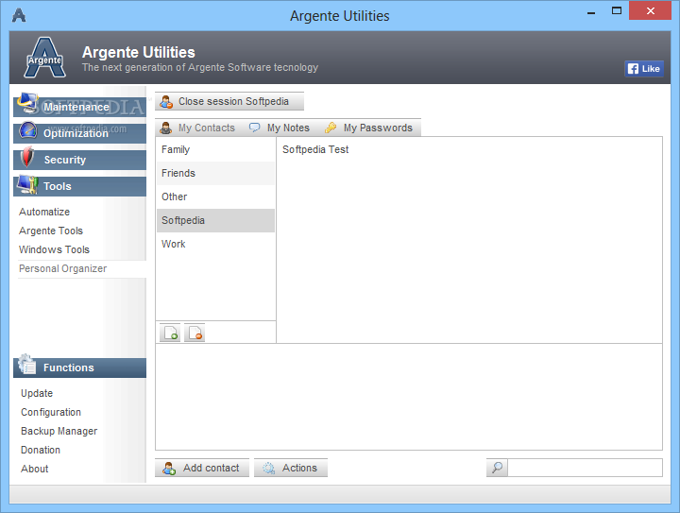Click the Security shield icon

pos(26,157)
